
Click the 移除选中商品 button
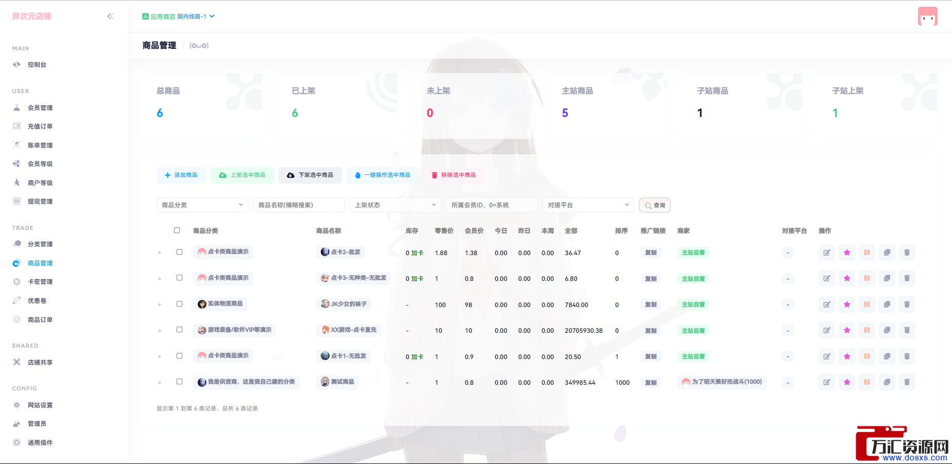click(x=453, y=175)
